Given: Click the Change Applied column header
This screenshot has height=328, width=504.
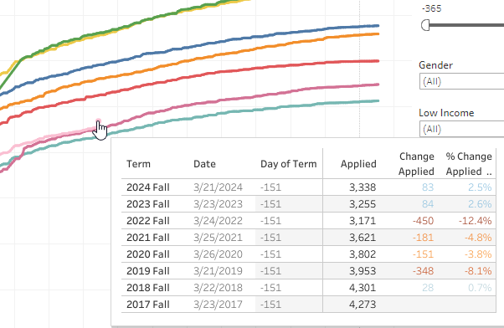Looking at the screenshot, I should 416,164.
